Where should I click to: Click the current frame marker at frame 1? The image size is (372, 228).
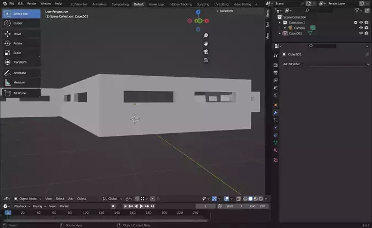tap(8, 213)
